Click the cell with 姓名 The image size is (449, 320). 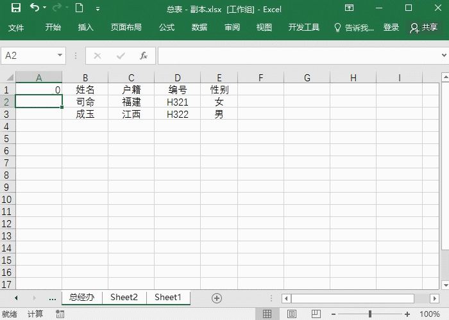tap(85, 90)
